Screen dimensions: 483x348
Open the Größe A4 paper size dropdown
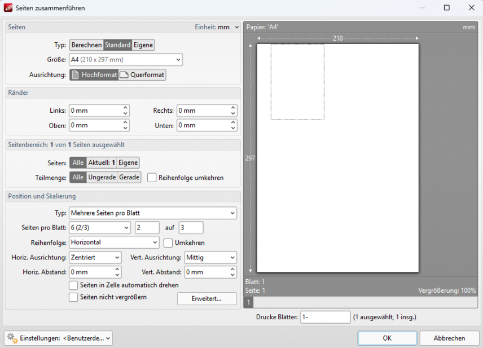pos(126,60)
